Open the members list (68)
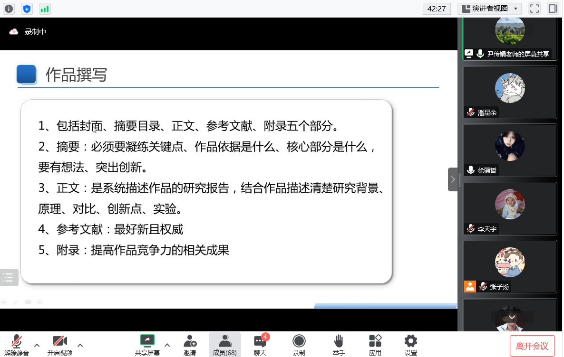564x357 pixels. click(x=224, y=345)
